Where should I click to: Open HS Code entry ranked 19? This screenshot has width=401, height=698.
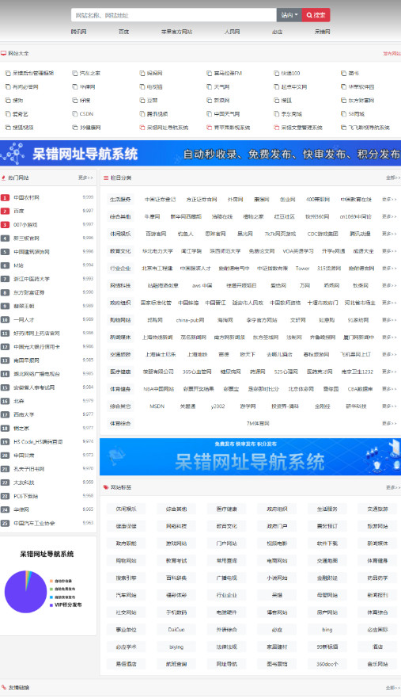point(38,441)
